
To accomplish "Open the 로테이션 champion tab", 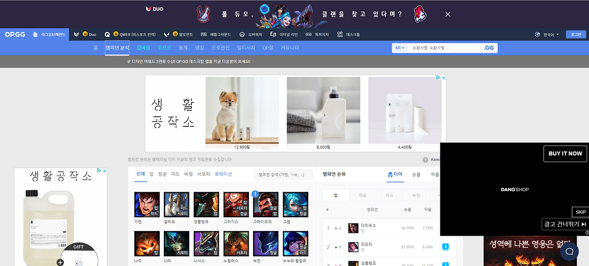I will pos(223,174).
